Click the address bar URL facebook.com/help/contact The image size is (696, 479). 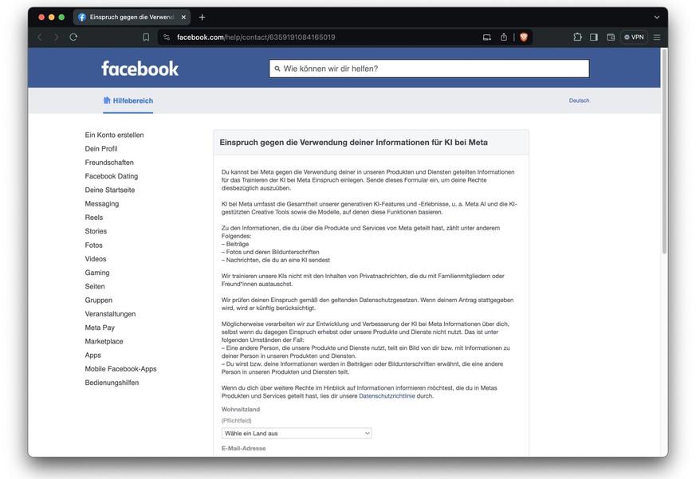click(256, 37)
